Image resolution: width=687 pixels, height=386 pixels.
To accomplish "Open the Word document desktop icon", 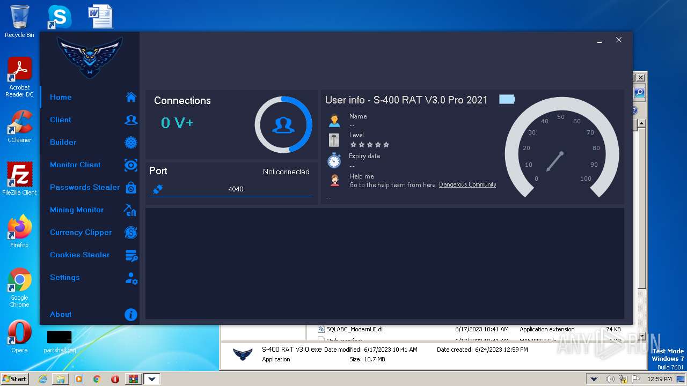I will (100, 16).
